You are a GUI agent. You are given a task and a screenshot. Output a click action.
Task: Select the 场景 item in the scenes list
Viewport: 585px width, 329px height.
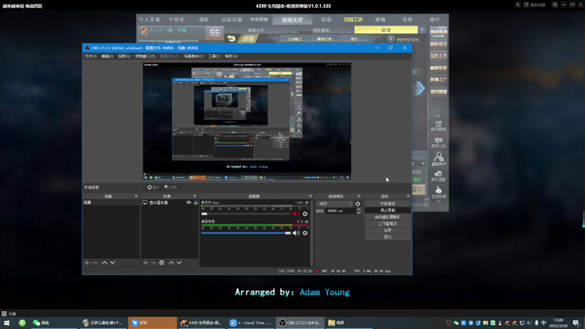pos(111,202)
